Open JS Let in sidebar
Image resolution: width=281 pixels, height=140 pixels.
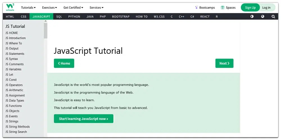[9, 74]
